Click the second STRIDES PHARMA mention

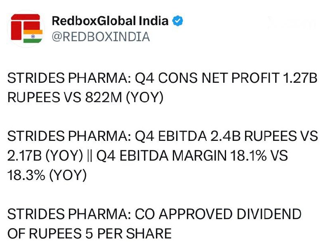click(x=69, y=136)
